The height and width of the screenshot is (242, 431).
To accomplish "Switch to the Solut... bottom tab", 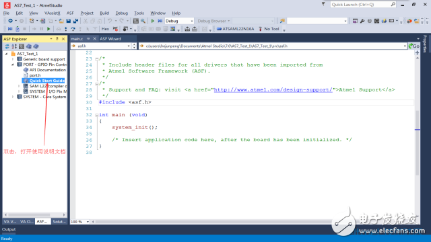I will point(59,221).
